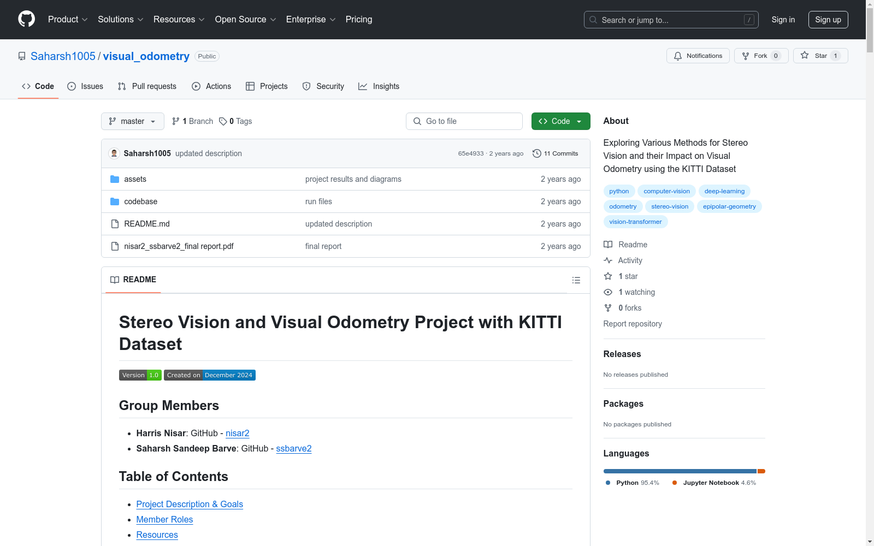Jump to the Resources section link
874x546 pixels.
pyautogui.click(x=157, y=535)
